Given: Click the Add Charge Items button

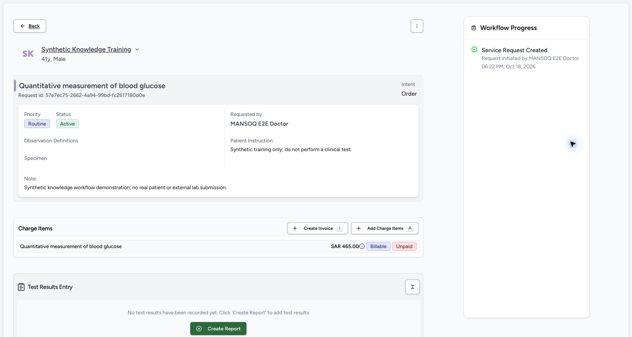Looking at the screenshot, I should tap(384, 228).
